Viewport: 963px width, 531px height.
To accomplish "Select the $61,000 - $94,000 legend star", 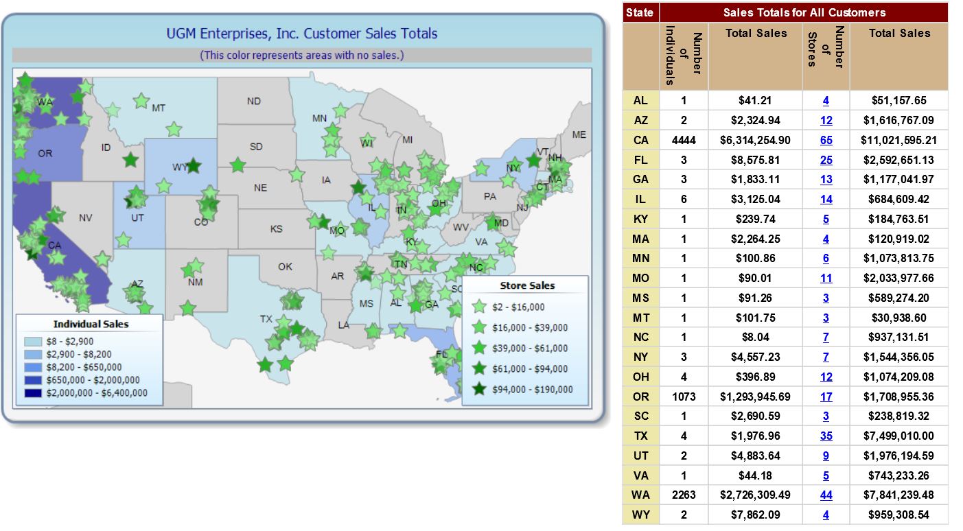I will tap(480, 368).
